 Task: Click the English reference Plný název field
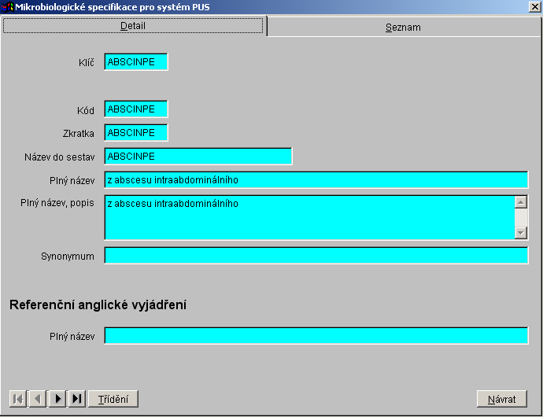(316, 336)
